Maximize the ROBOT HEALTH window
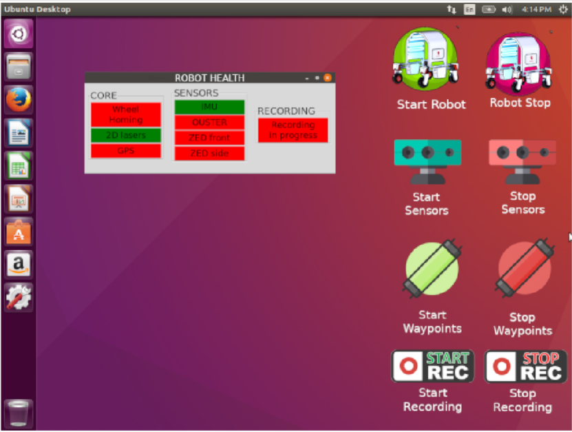572x432 pixels. (317, 78)
